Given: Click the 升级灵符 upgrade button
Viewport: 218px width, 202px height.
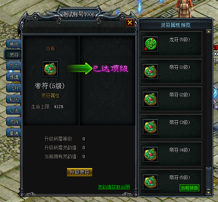Looking at the screenshot, I should coord(79,172).
